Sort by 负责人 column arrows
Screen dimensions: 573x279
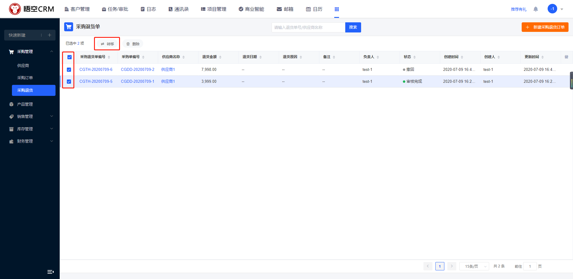click(378, 57)
